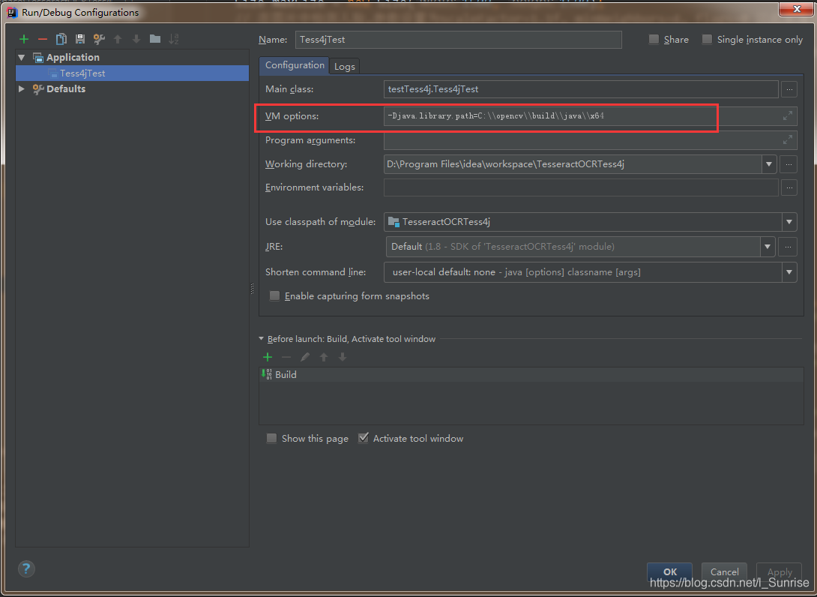
Task: Copy the selected configuration
Action: [x=61, y=39]
